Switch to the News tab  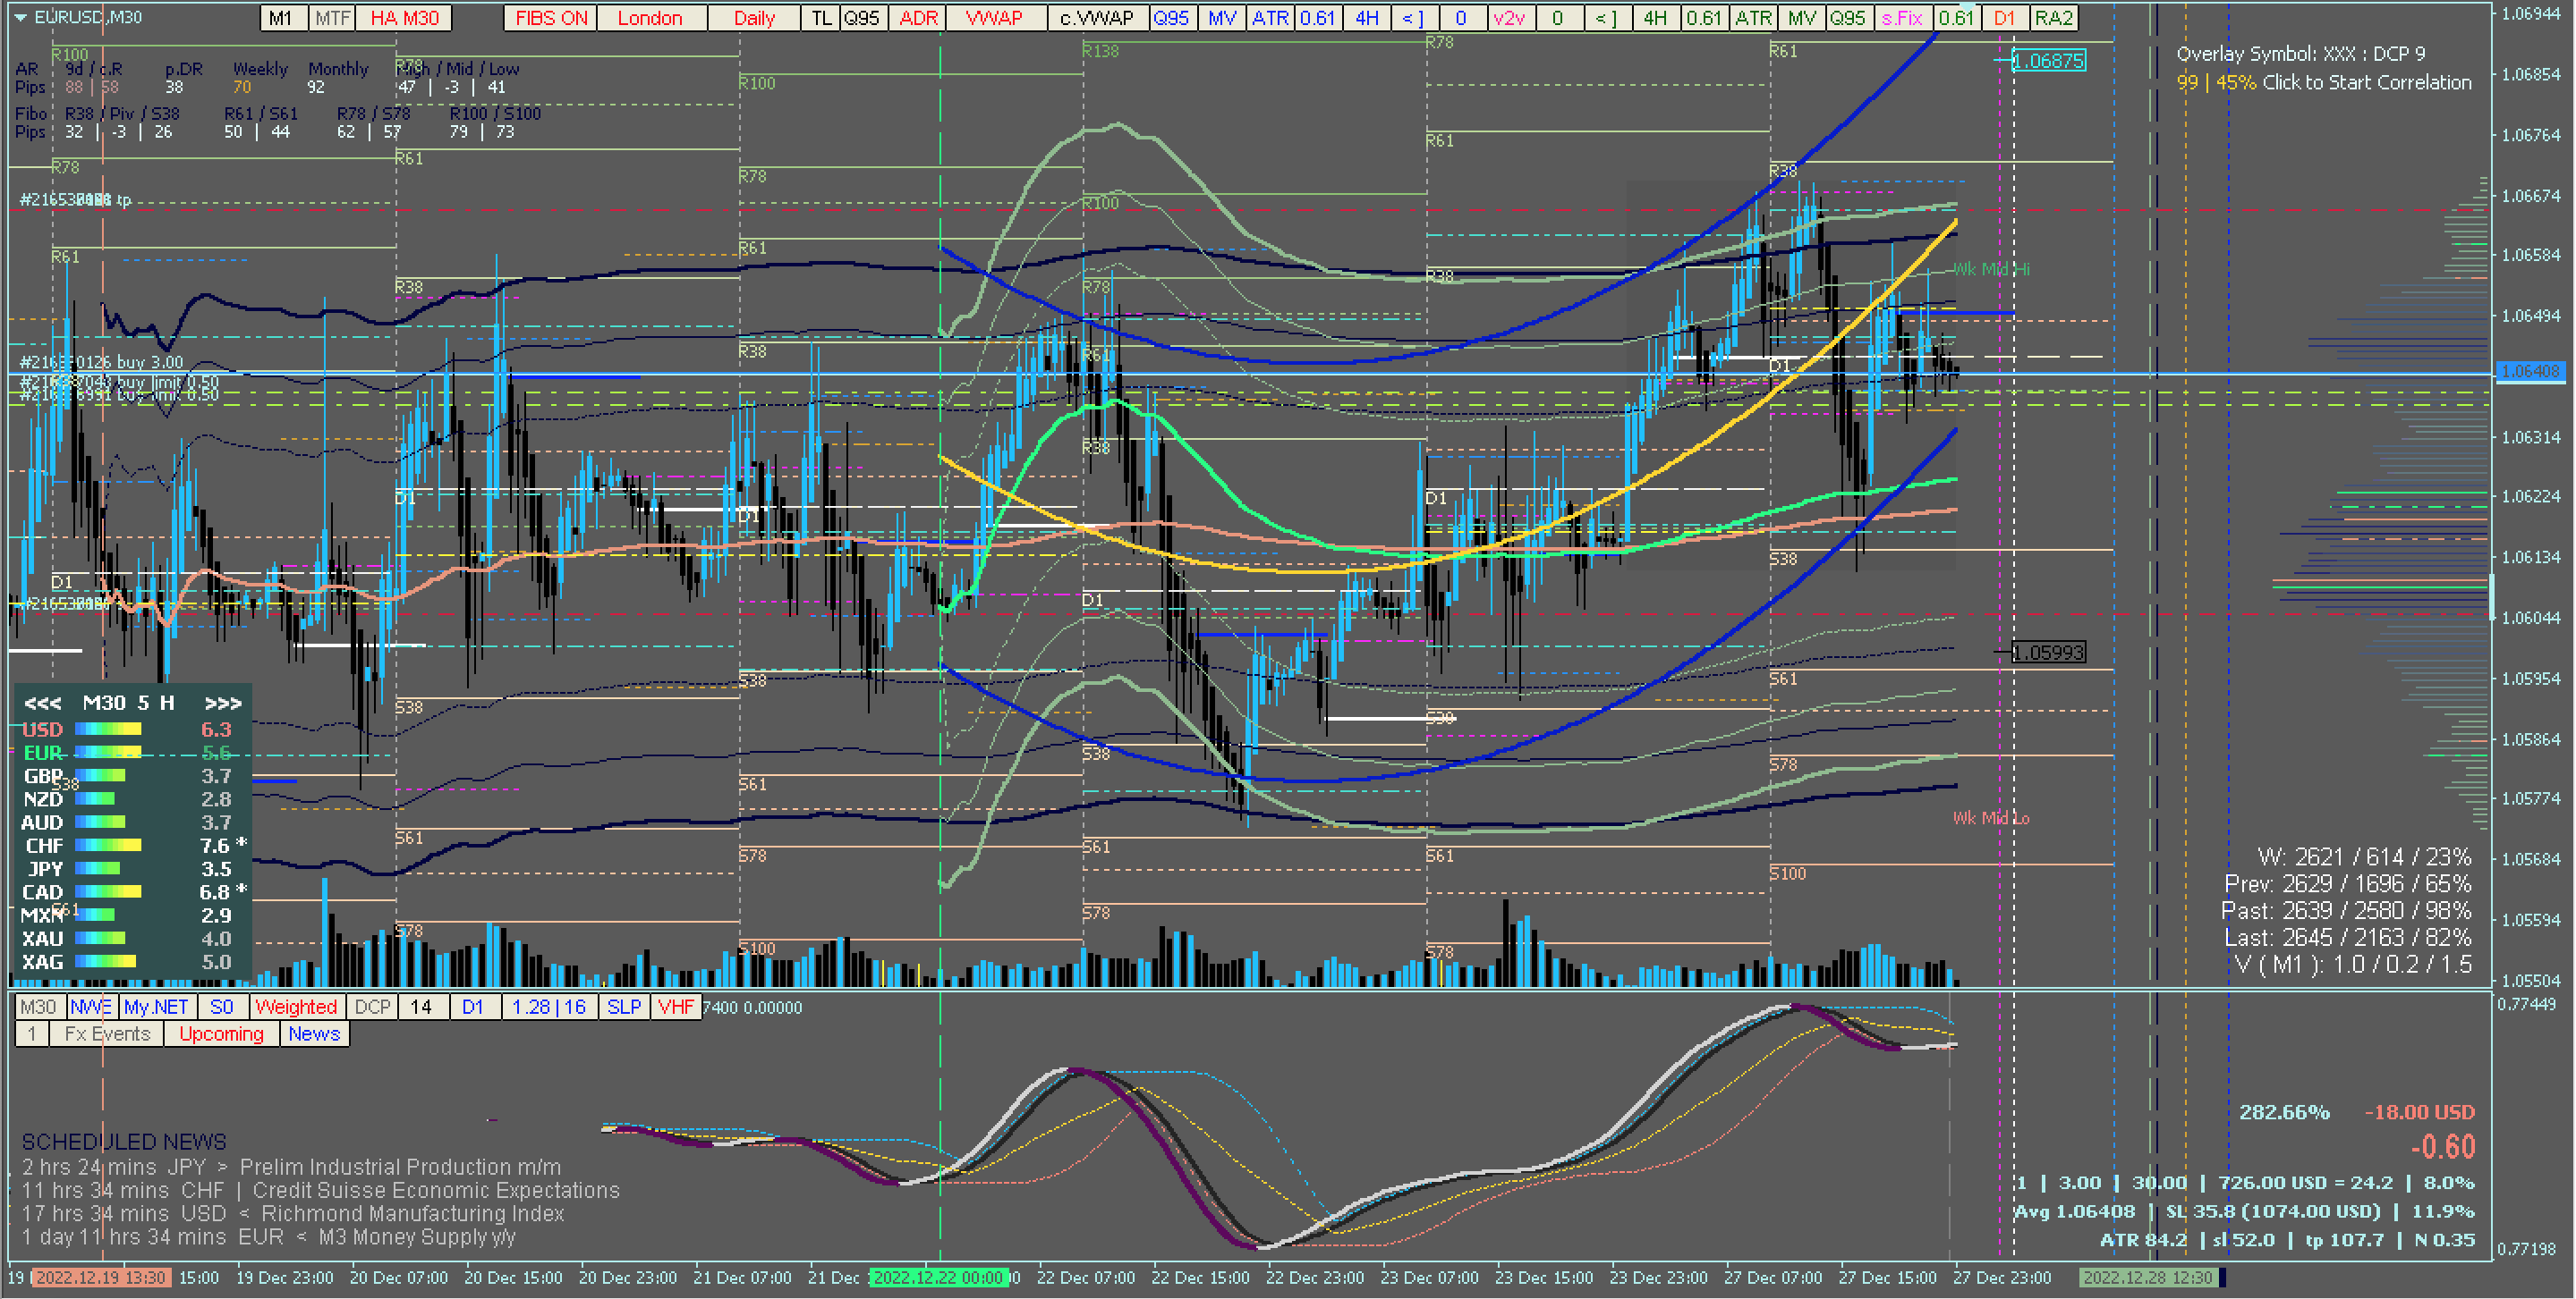314,1034
